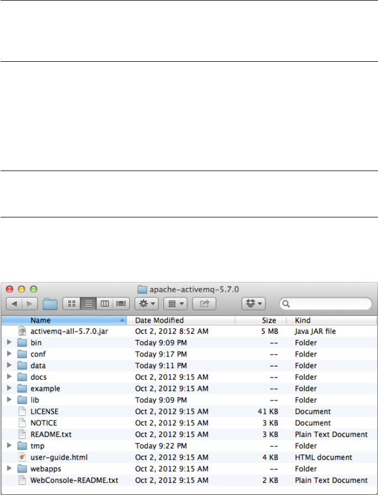Click the 5 MB size value

[x=269, y=331]
